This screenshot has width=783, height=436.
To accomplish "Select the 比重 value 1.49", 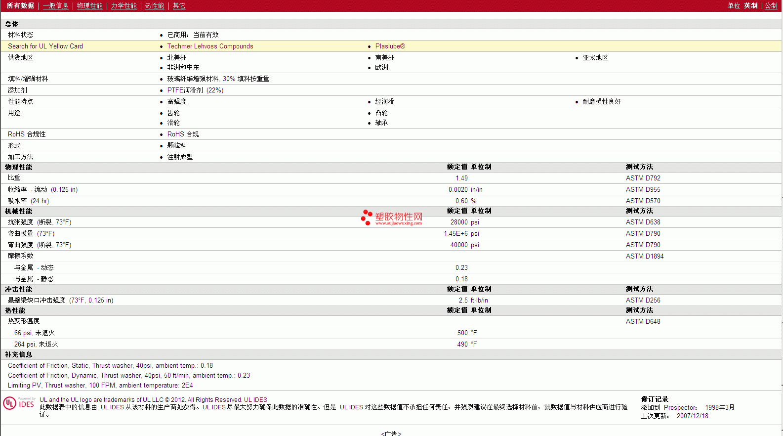I will pyautogui.click(x=462, y=178).
